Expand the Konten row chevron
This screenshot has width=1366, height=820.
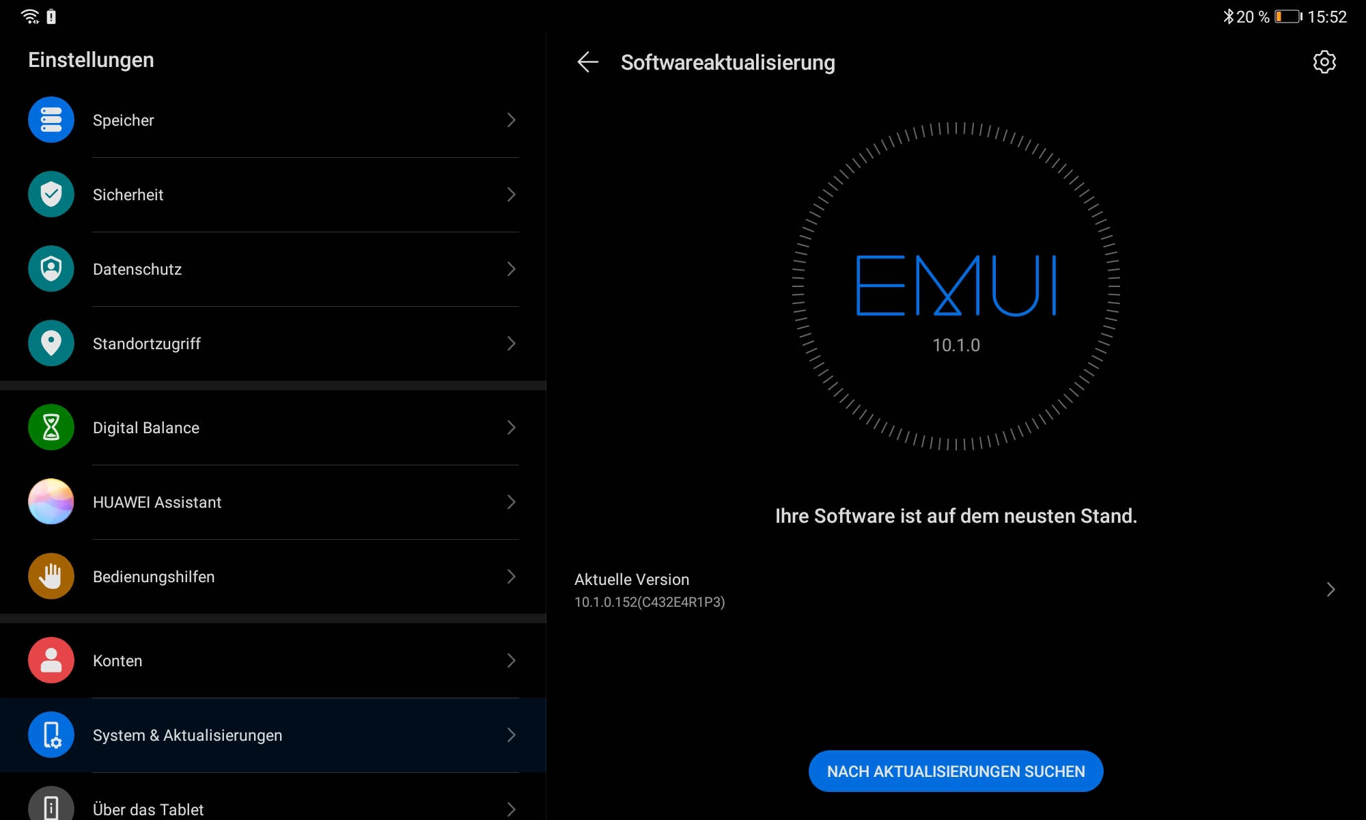click(x=511, y=661)
